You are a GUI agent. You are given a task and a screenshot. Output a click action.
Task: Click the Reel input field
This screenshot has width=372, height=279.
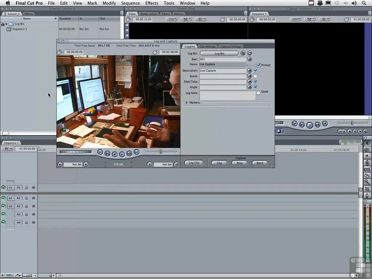(x=223, y=59)
